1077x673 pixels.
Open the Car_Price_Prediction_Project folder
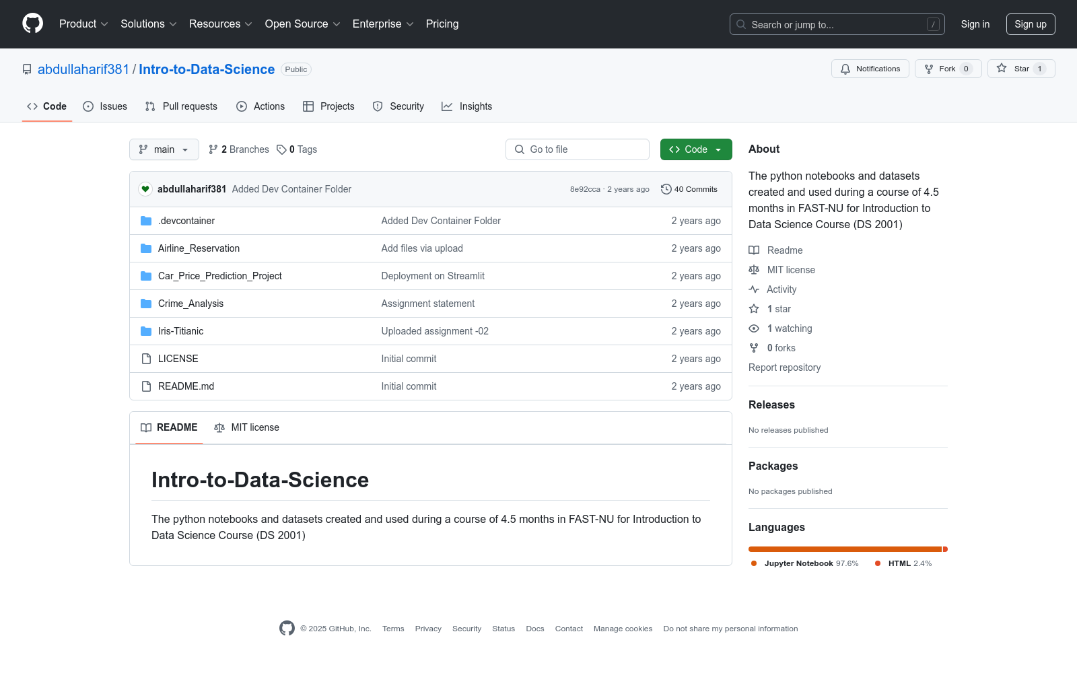click(219, 276)
